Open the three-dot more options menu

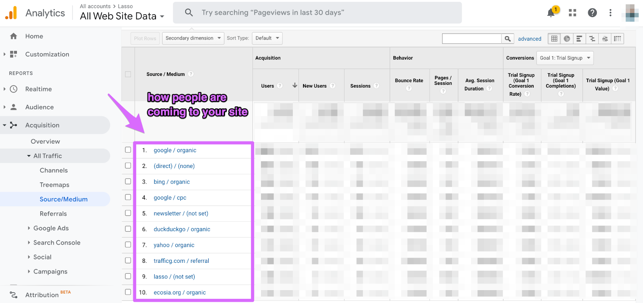point(610,13)
